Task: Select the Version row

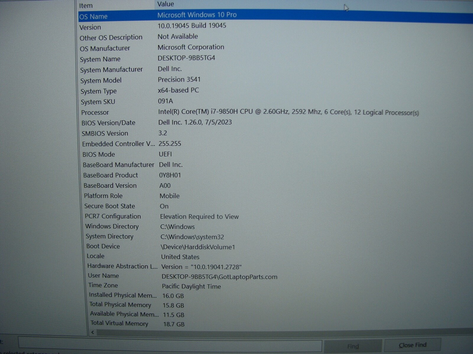Action: (x=276, y=27)
